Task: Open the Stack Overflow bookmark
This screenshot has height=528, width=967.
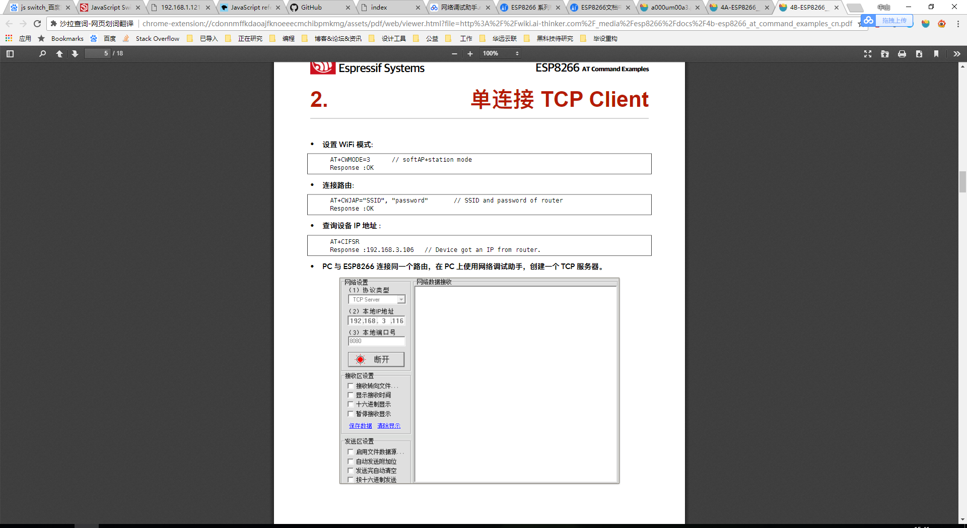Action: tap(152, 38)
